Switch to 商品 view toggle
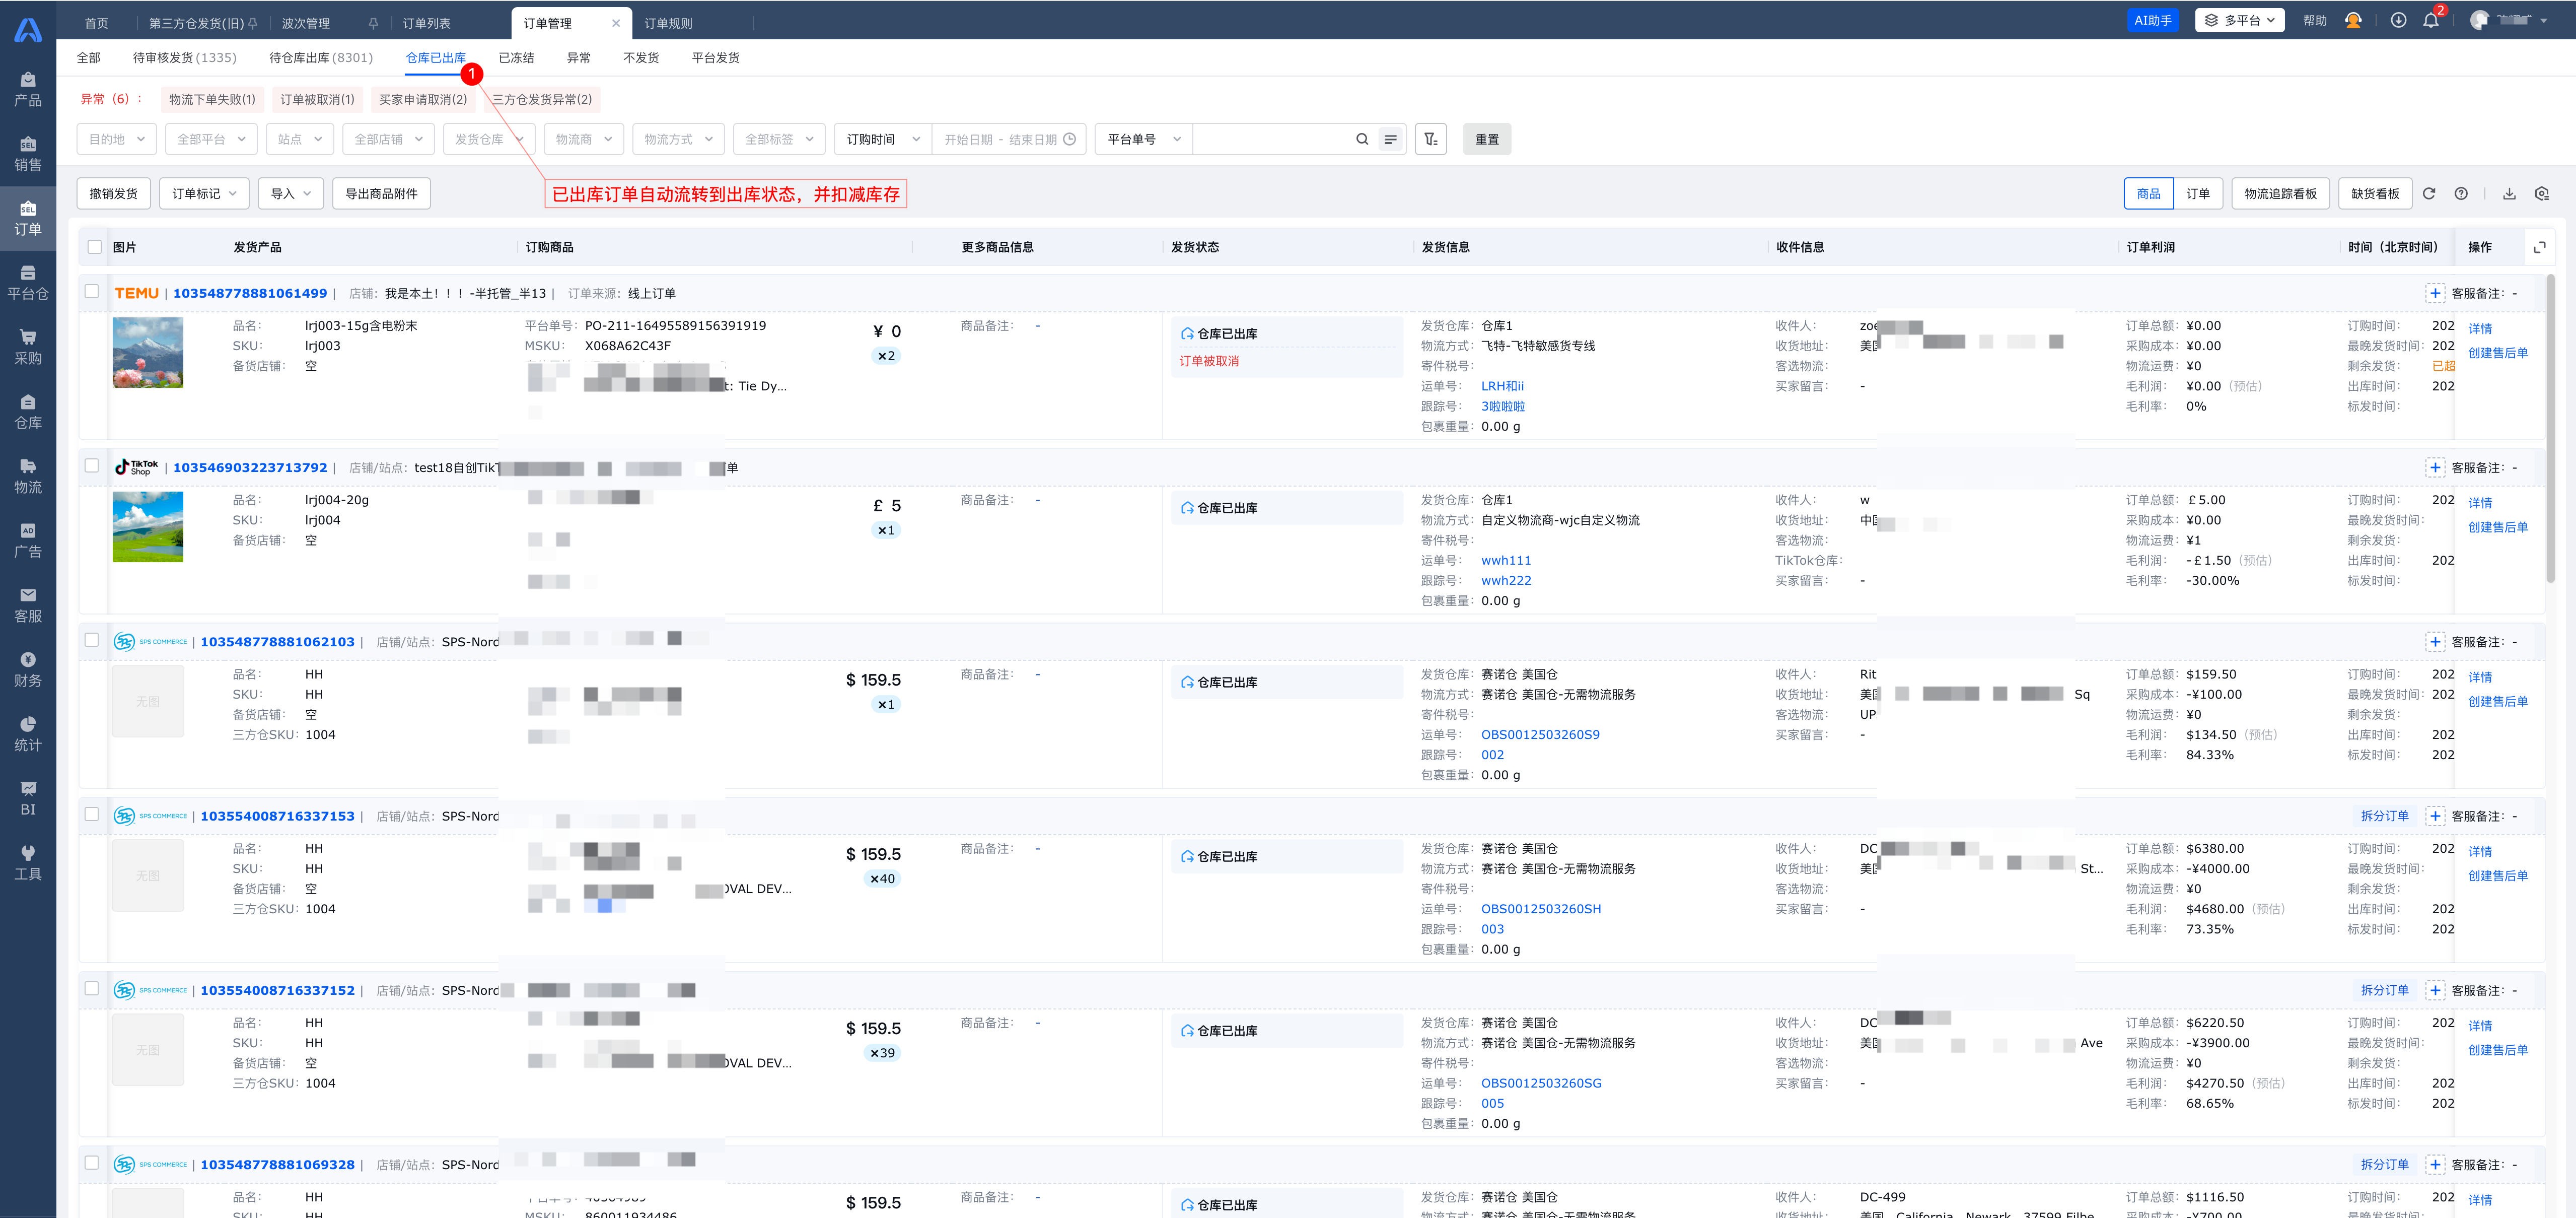This screenshot has width=2576, height=1218. click(2148, 194)
